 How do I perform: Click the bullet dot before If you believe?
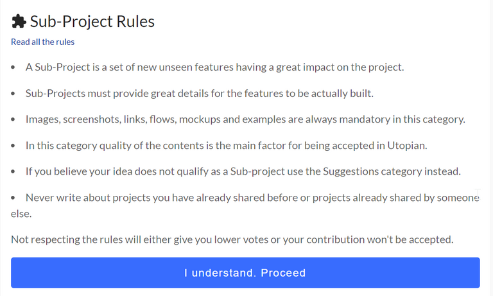13,171
